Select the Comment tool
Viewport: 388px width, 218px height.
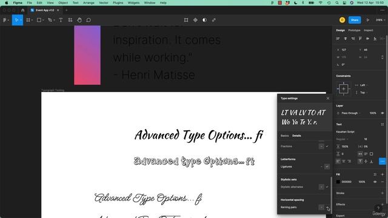click(x=89, y=20)
